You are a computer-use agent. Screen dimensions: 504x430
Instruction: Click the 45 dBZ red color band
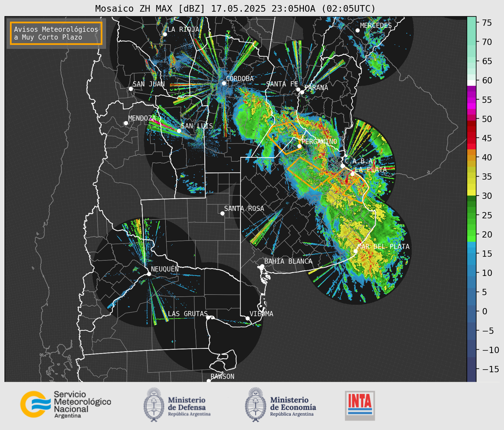click(x=471, y=138)
